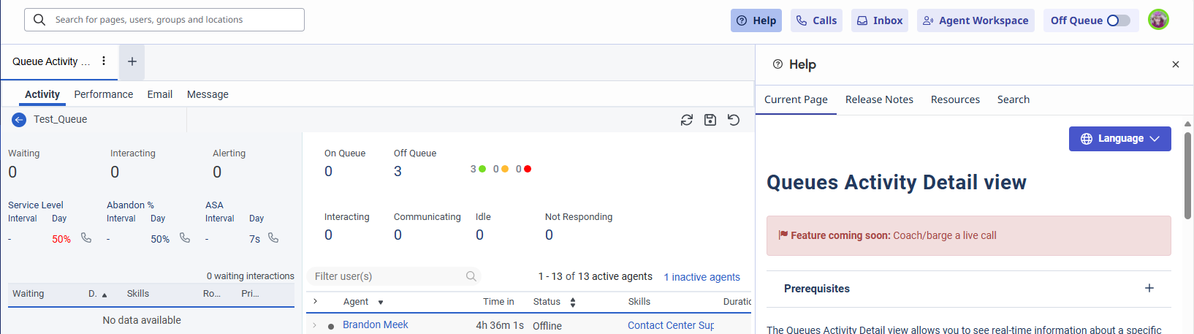Screen dimensions: 1194x334
Task: Sort agents by Status column arrows
Action: [573, 302]
